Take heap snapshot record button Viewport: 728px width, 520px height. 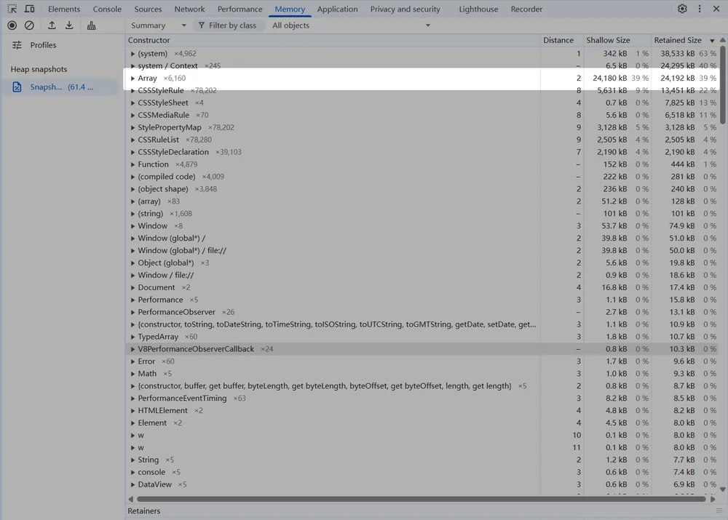tap(12, 25)
